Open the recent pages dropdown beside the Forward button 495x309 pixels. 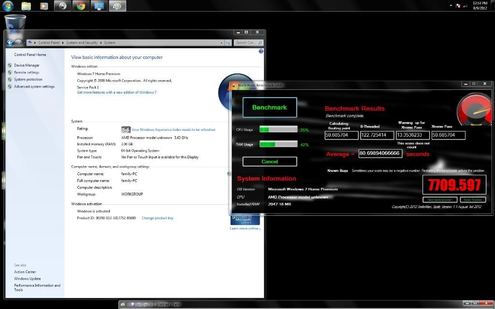pos(24,43)
